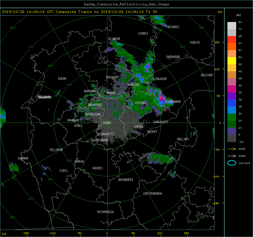Select the BIJAPUR city label
Image resolution: width=253 pixels, height=237 pixels.
(114, 39)
